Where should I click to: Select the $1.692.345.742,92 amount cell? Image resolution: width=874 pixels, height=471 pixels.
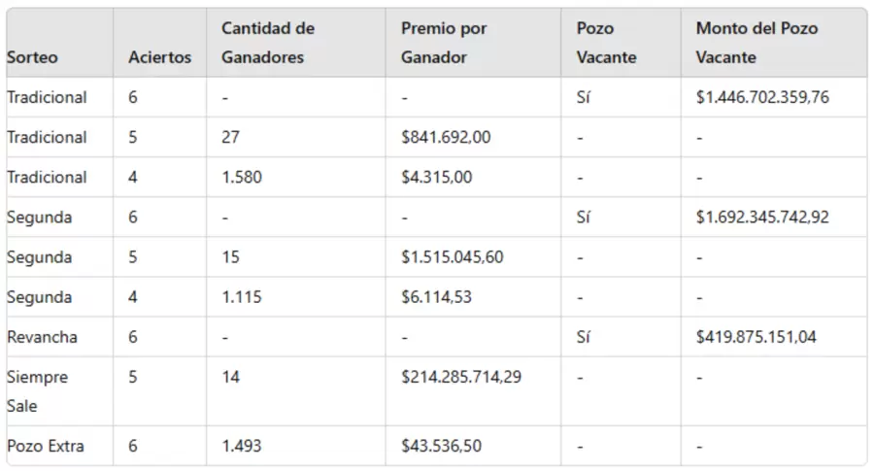[762, 217]
